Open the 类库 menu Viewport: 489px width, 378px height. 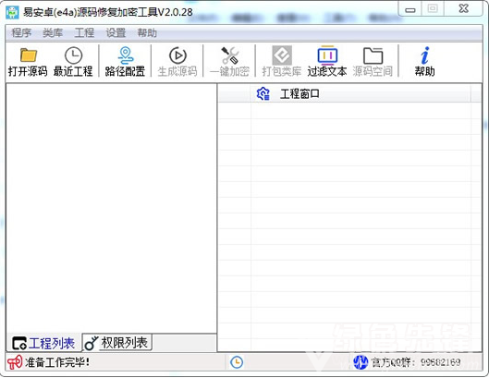(x=53, y=32)
